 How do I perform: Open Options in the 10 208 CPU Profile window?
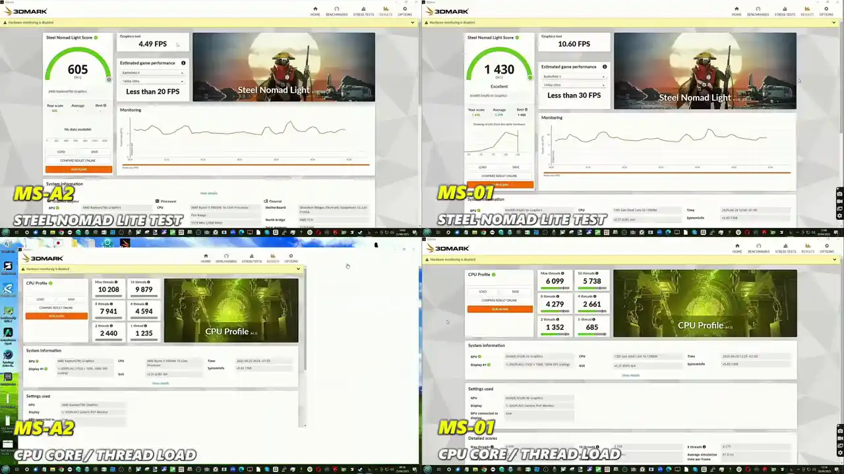291,258
